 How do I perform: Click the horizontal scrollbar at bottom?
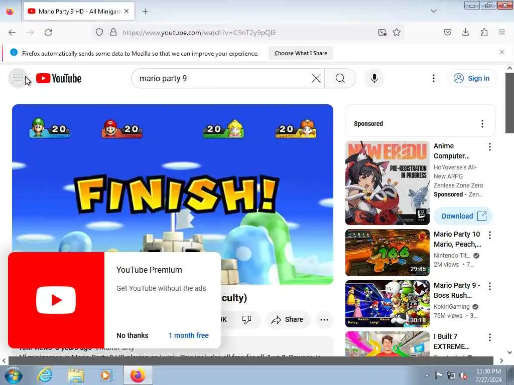250,360
